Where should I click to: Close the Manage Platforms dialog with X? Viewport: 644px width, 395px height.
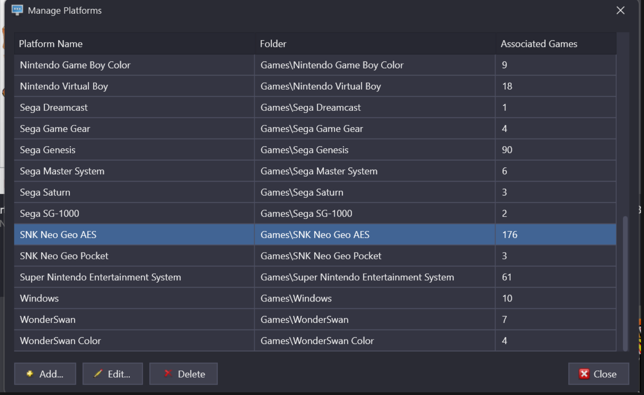pyautogui.click(x=620, y=10)
